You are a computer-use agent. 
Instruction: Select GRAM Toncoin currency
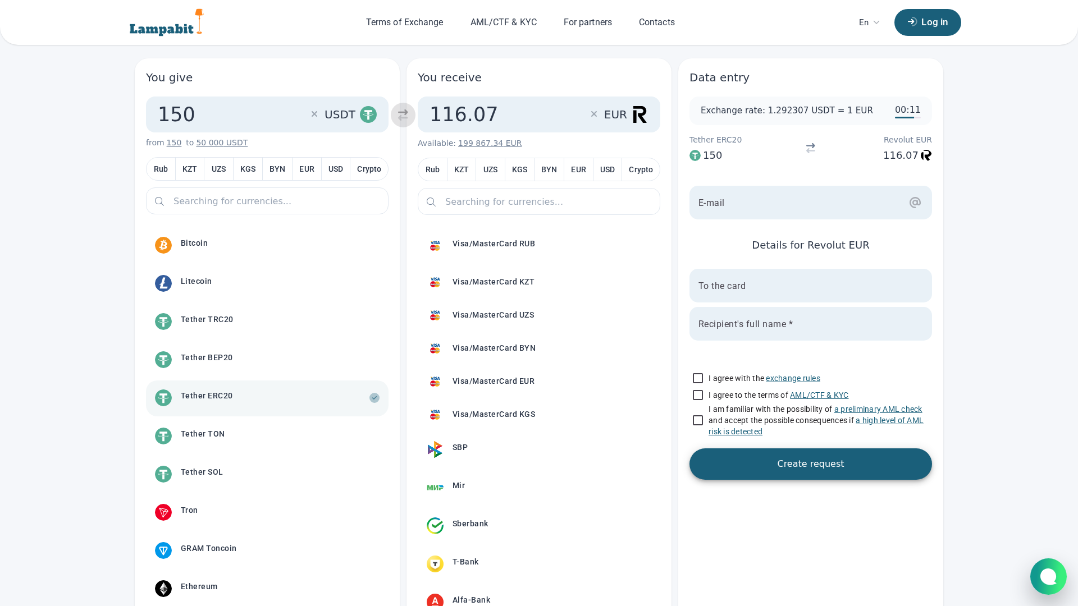click(267, 550)
